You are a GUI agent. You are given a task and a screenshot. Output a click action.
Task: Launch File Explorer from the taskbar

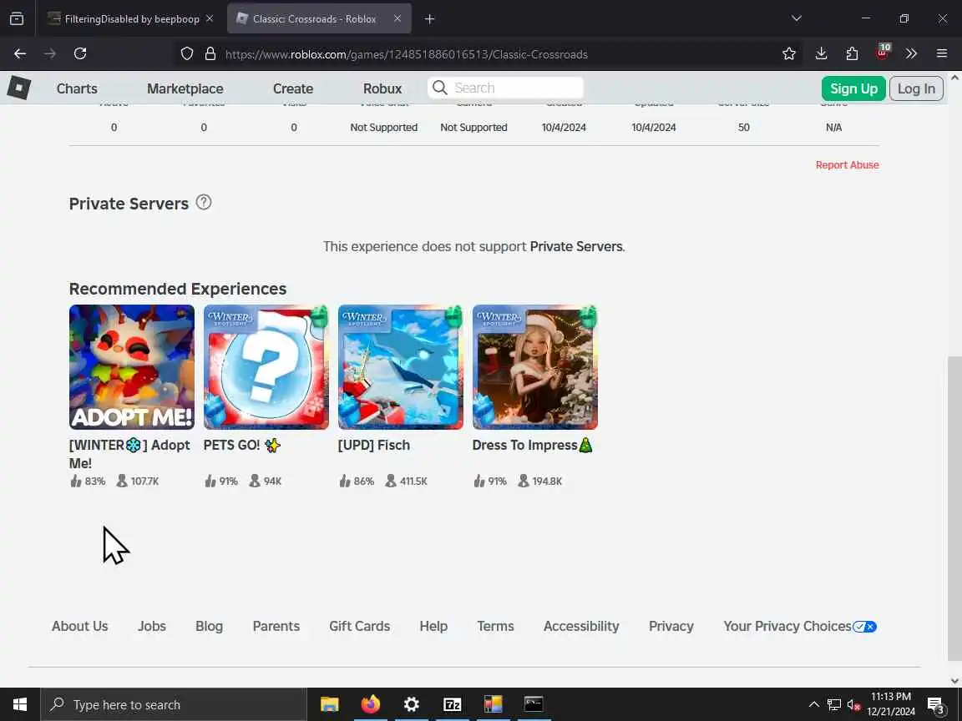[330, 704]
